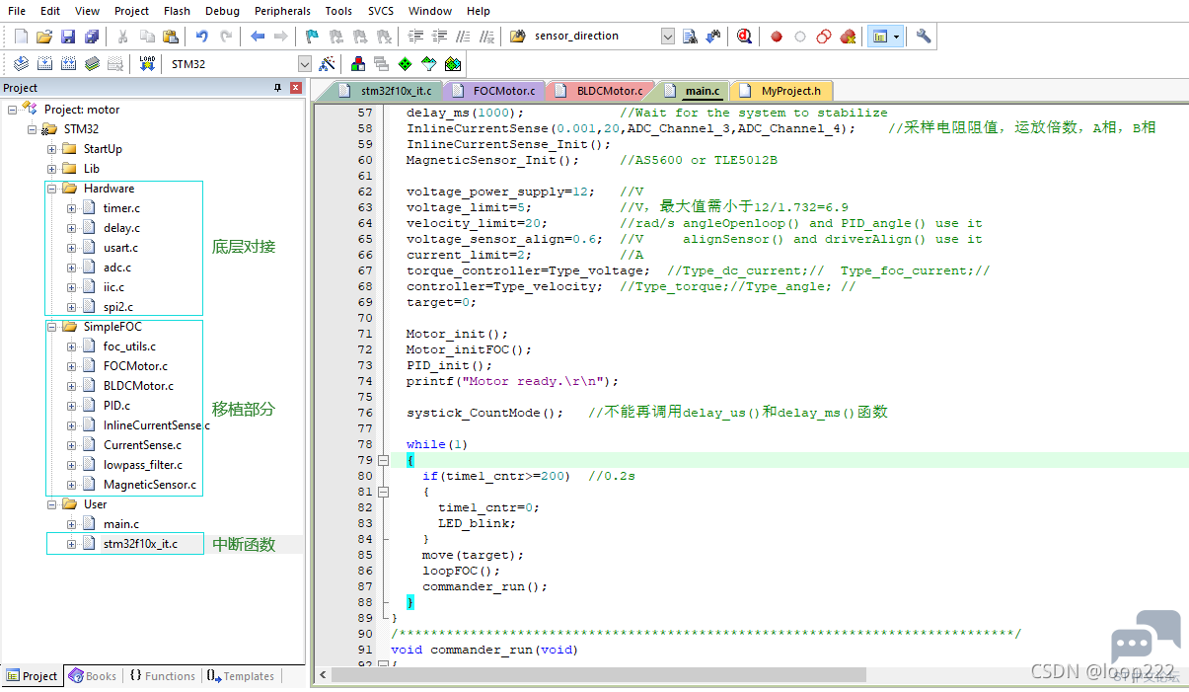Collapse the Hardware group
The image size is (1189, 692).
51,189
